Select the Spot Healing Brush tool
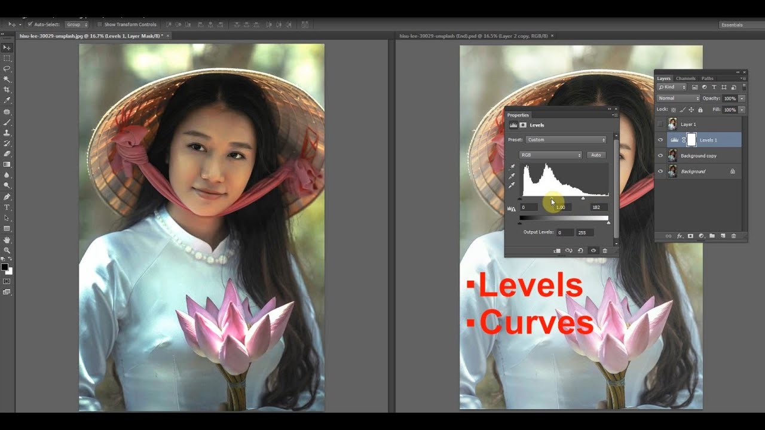The image size is (765, 430). click(x=7, y=112)
